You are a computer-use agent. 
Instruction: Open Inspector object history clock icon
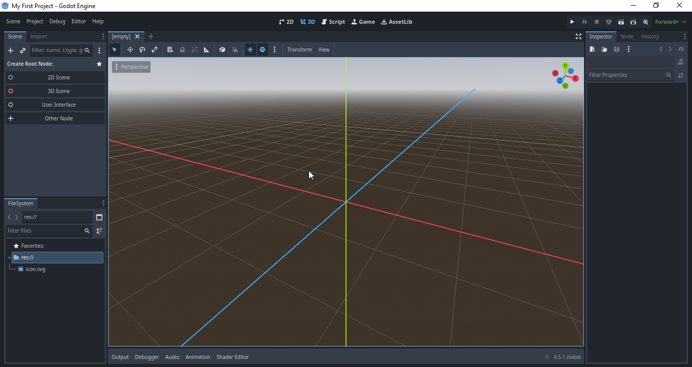tap(681, 49)
